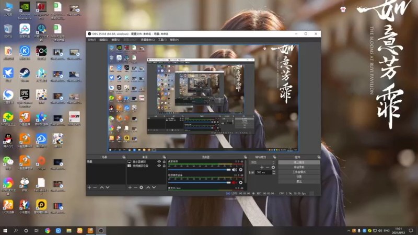Unmute the video capture device via the red speaker
Screen dimensions: 418x235
click(234, 182)
